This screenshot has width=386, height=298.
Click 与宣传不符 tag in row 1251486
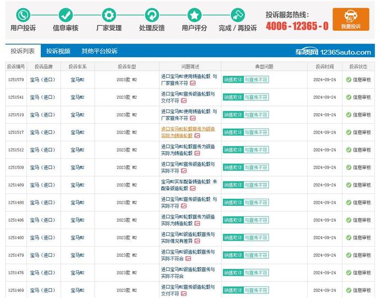point(256,220)
